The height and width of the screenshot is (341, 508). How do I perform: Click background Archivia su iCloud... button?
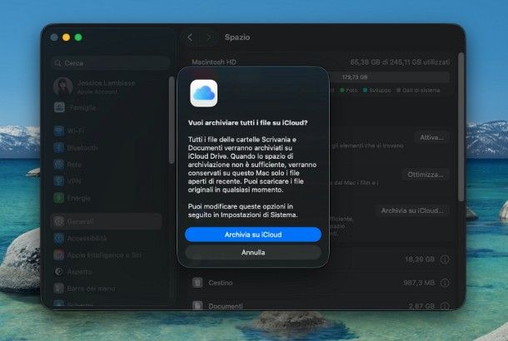412,210
